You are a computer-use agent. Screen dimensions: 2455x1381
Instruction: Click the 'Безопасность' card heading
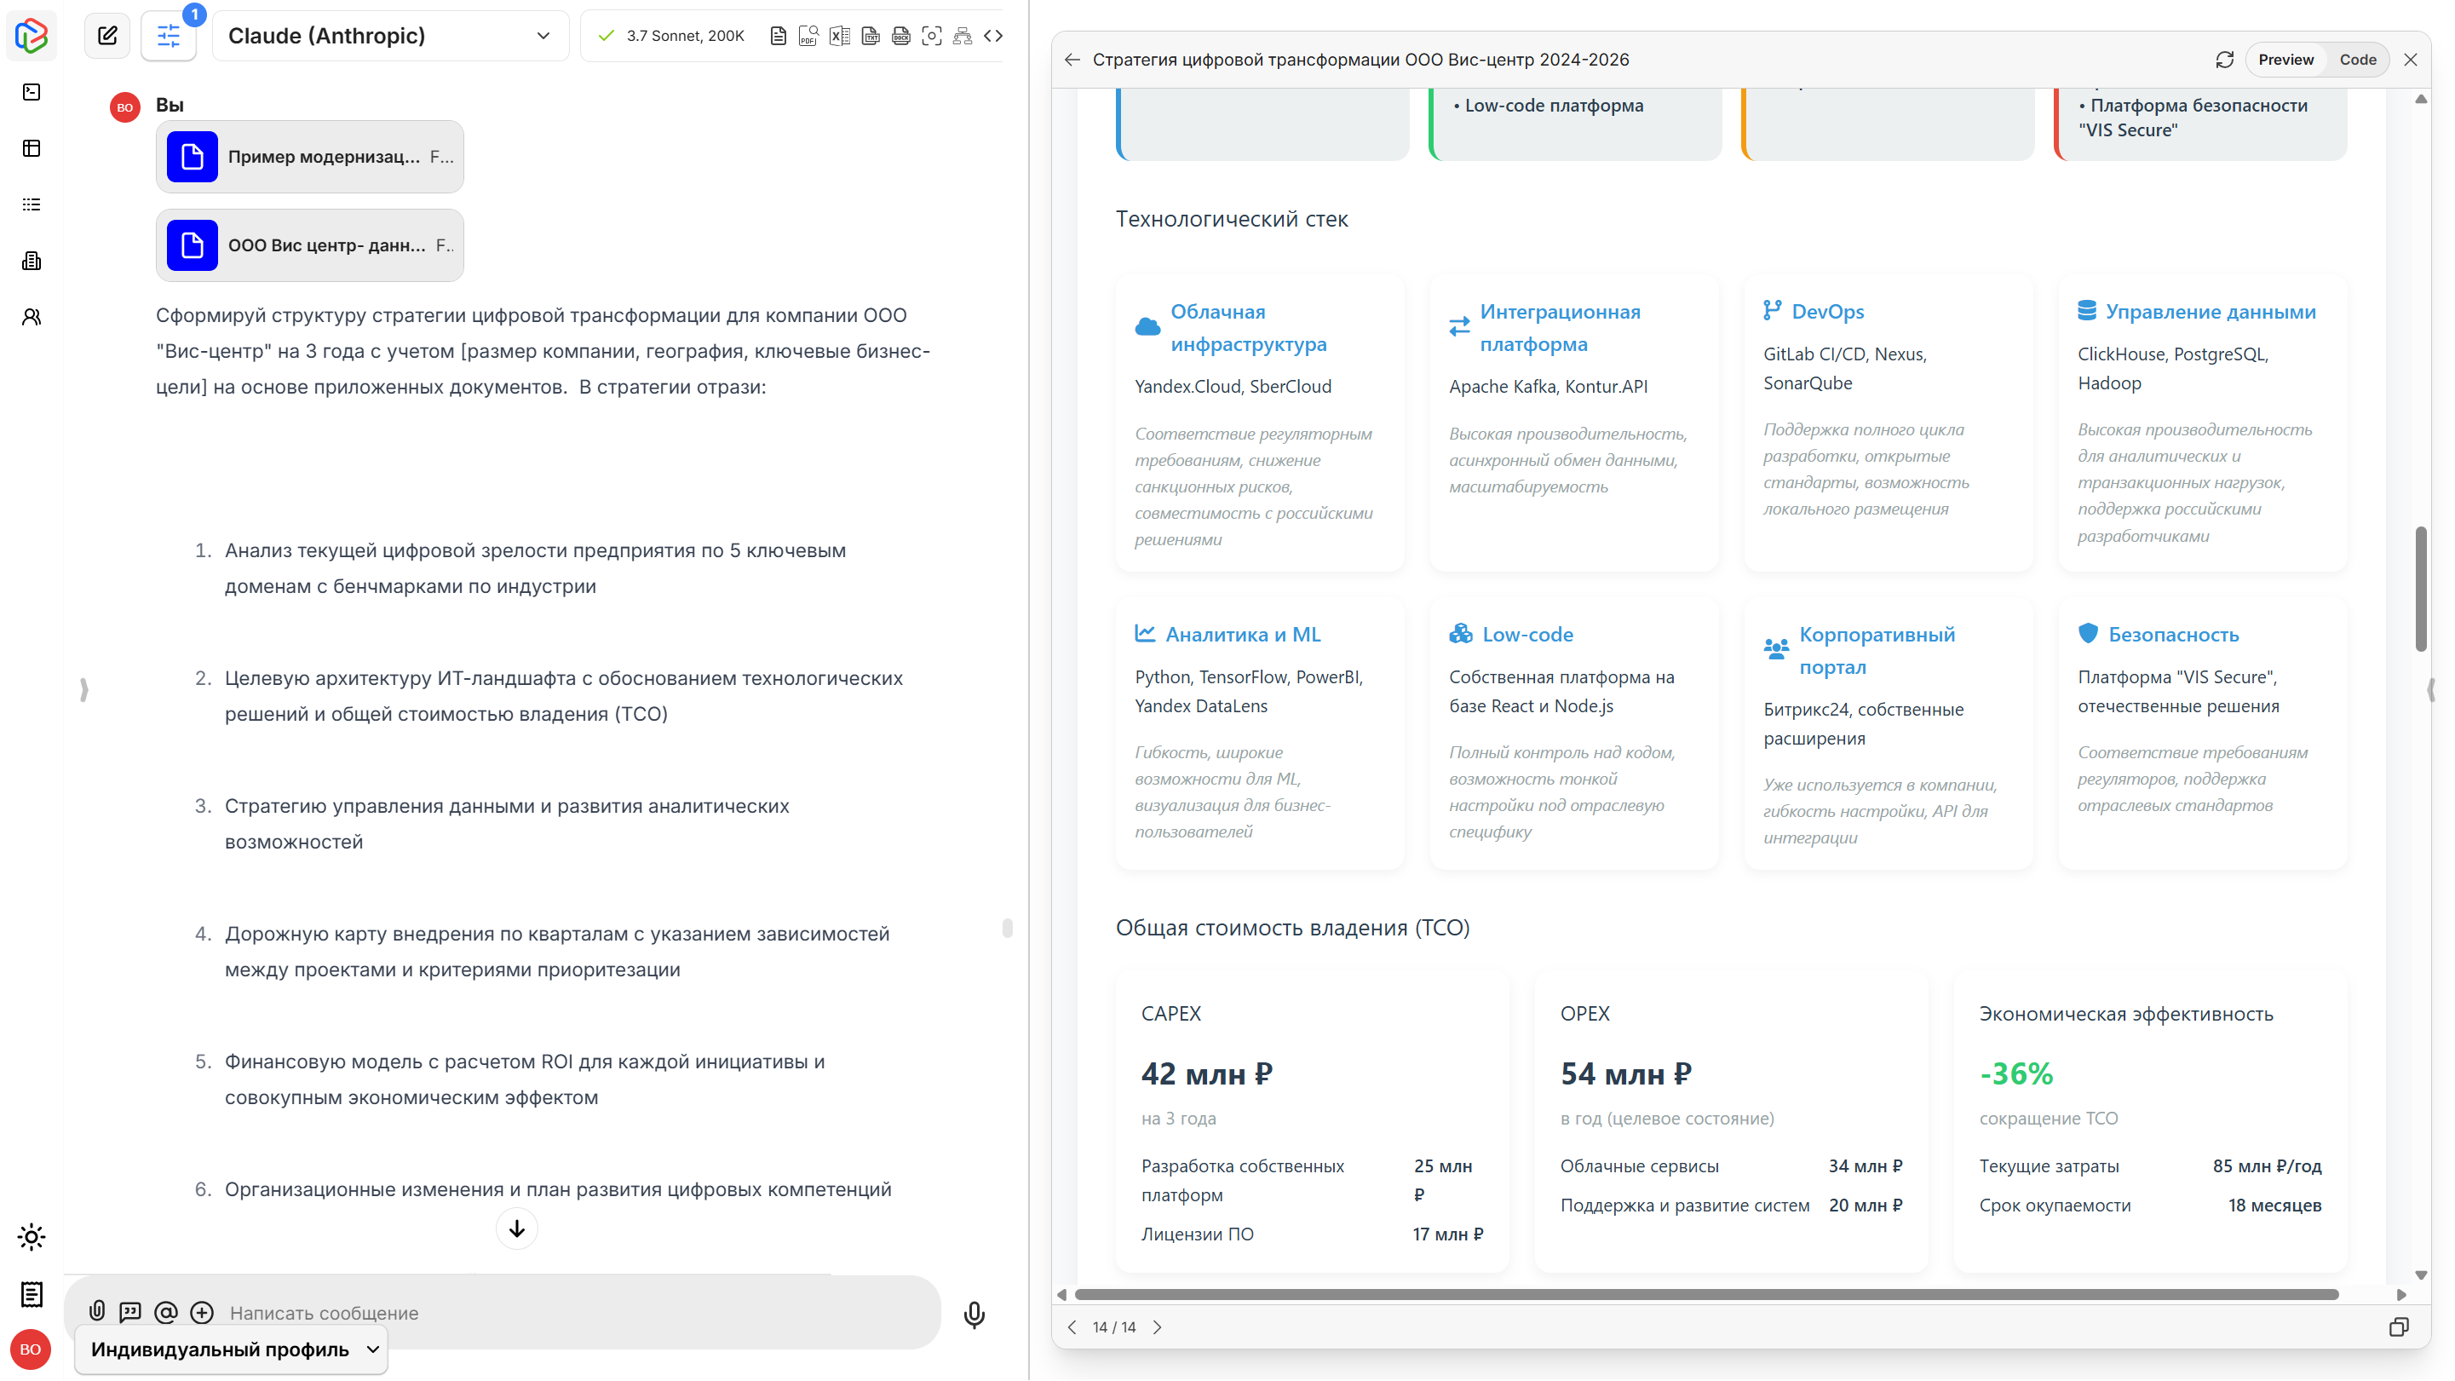(x=2173, y=634)
